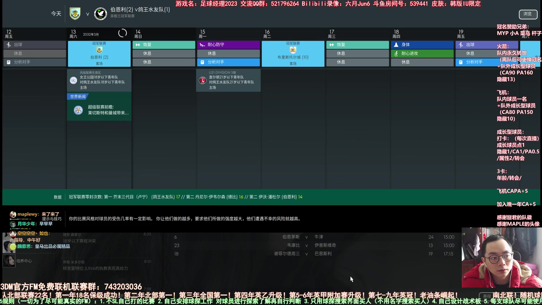Click Wednesday 17 first 休息 rest slot
Screen dimensions: 542x305
coord(358,53)
